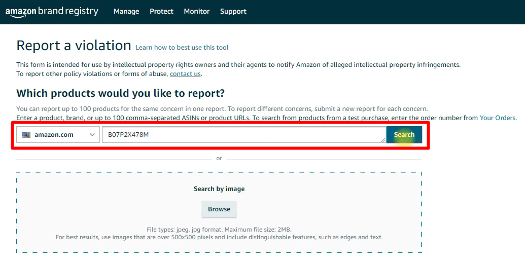525x263 pixels.
Task: Open the Manage menu
Action: (x=126, y=11)
